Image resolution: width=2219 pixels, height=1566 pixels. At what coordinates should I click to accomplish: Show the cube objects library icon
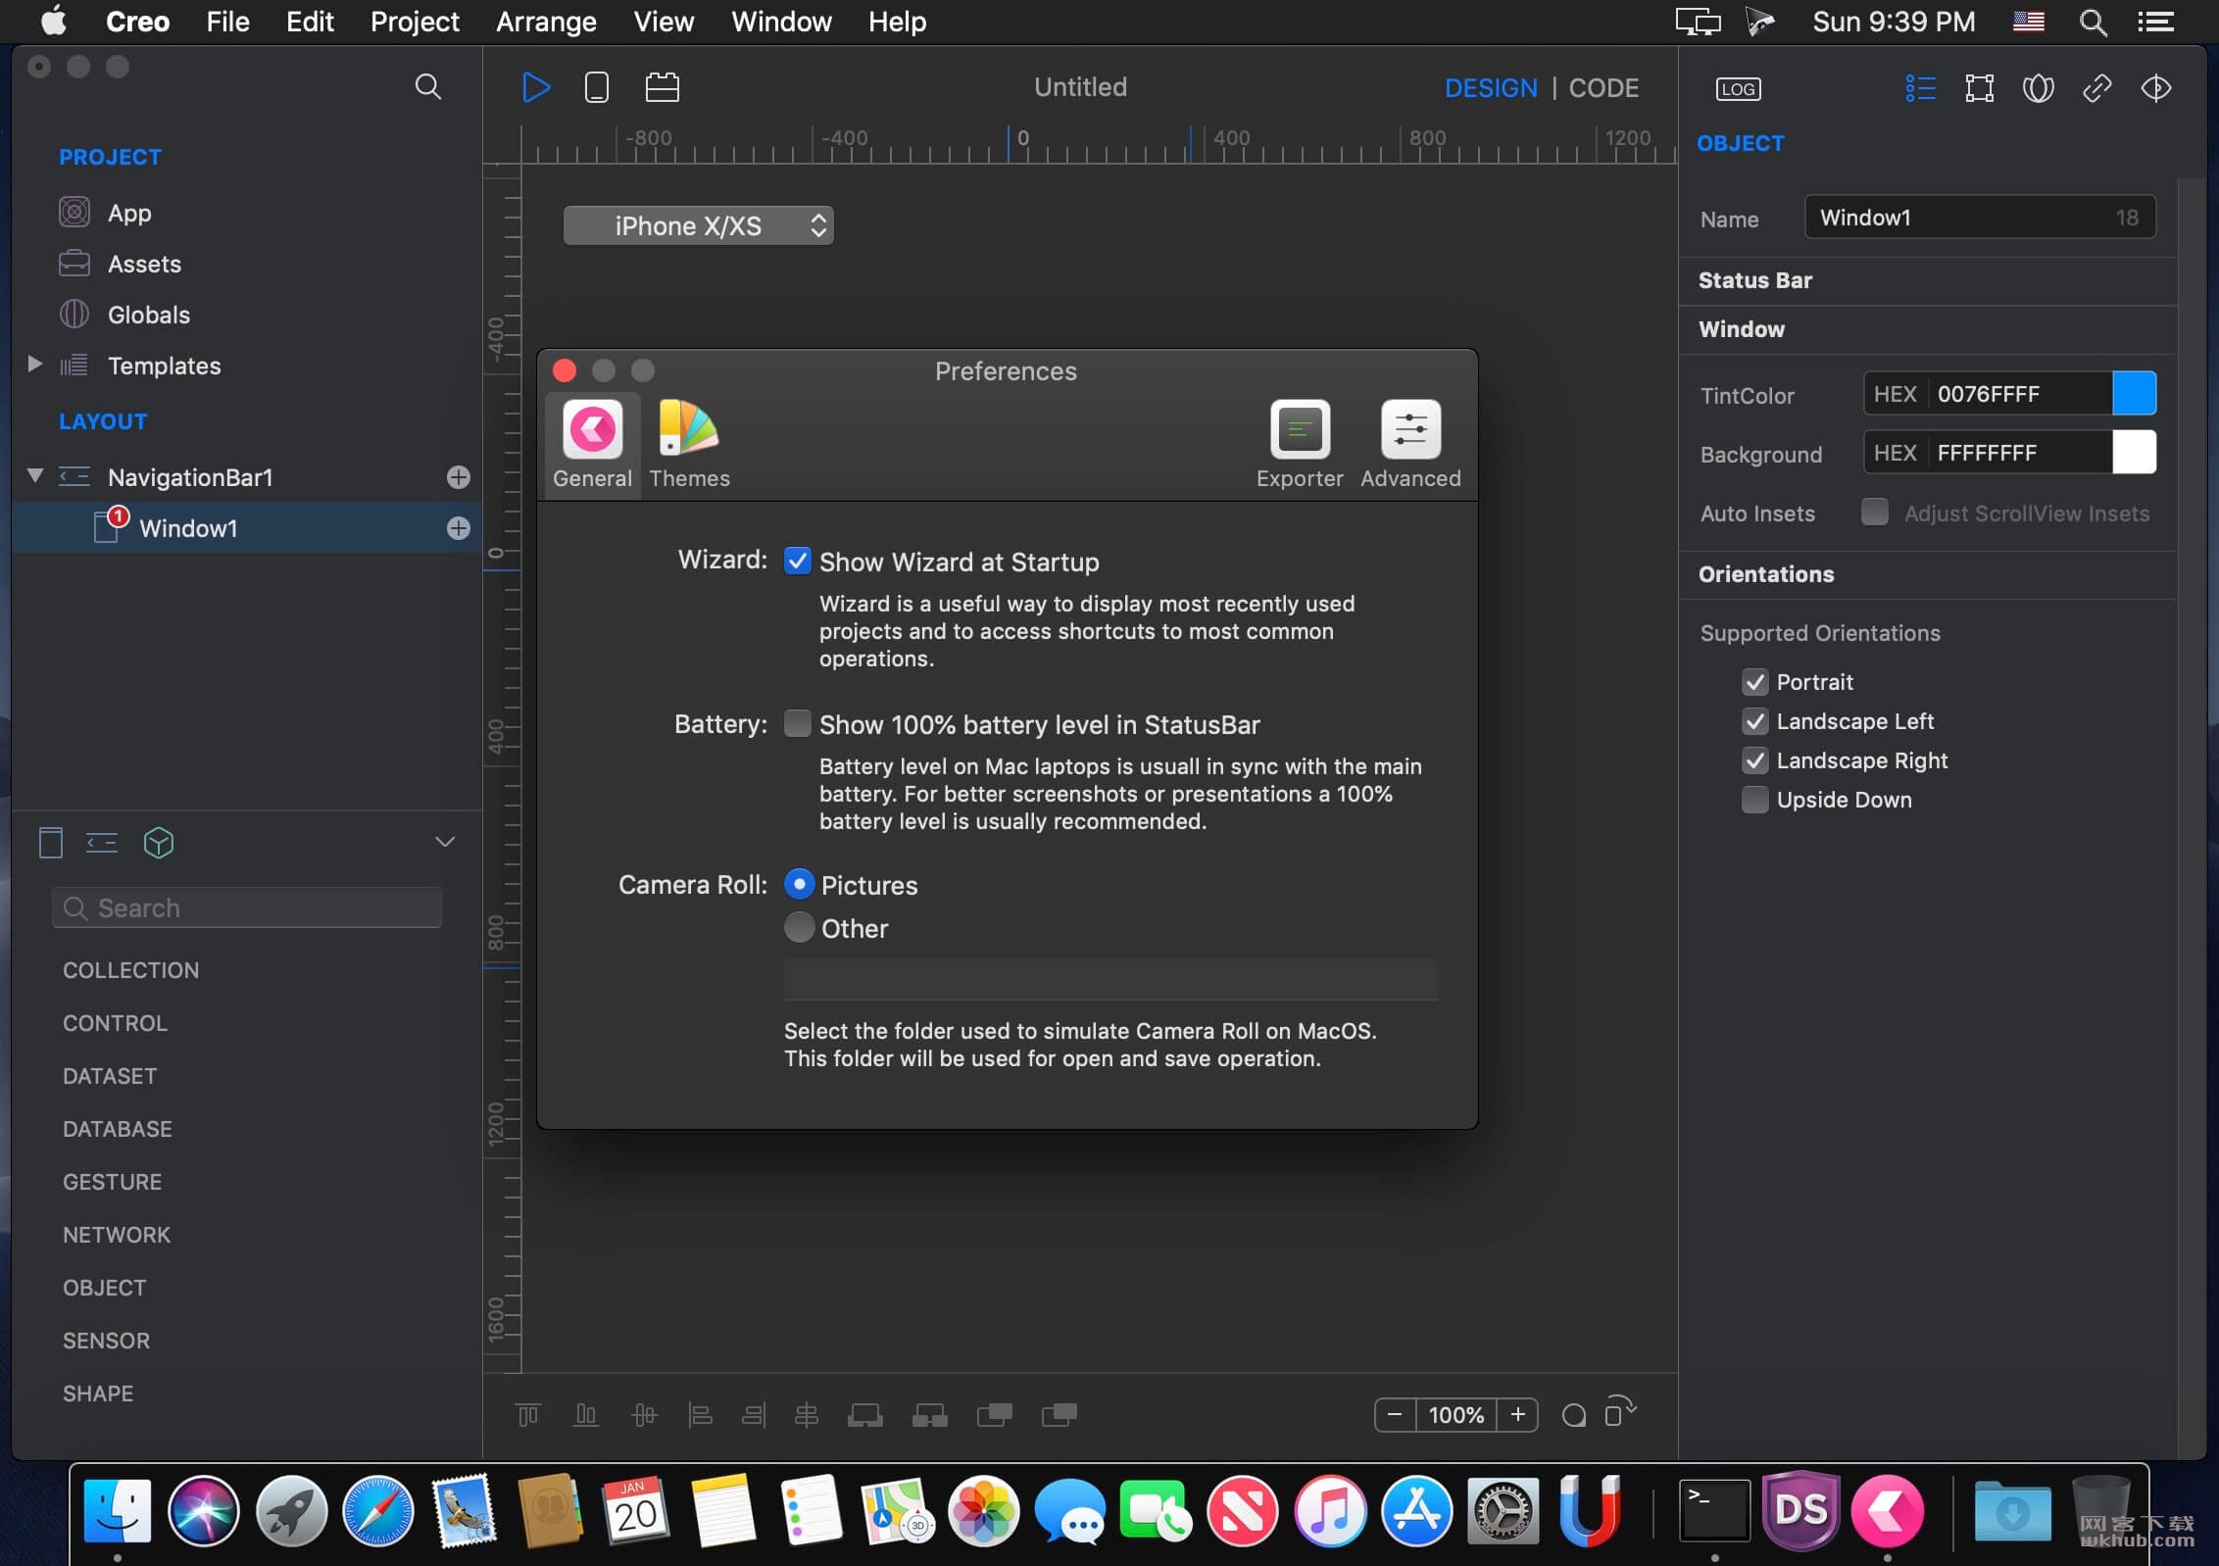(x=159, y=843)
